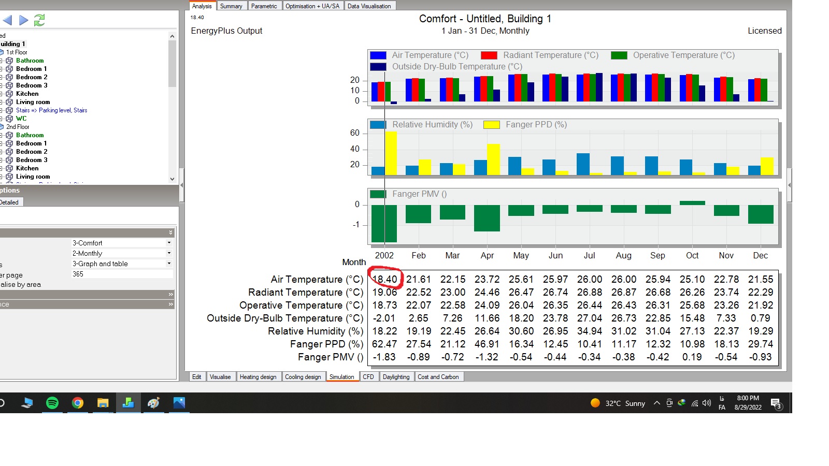829x466 pixels.
Task: Click the 1st Floor Kitchen zone icon
Action: click(9, 94)
